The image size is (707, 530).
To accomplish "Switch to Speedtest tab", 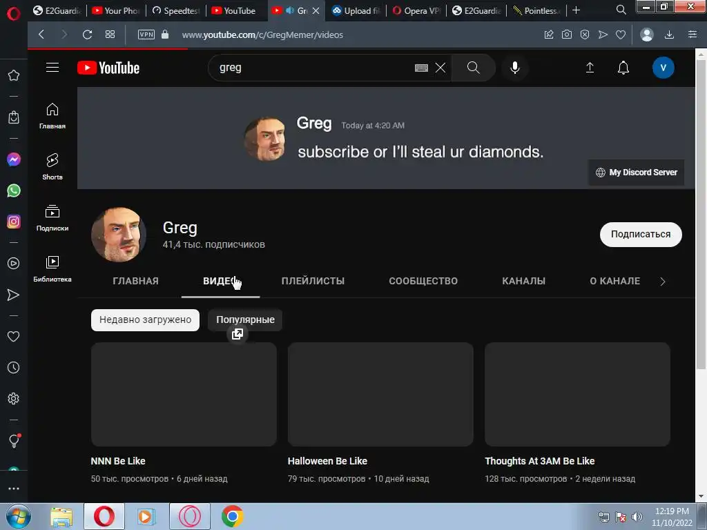I will coord(177,10).
